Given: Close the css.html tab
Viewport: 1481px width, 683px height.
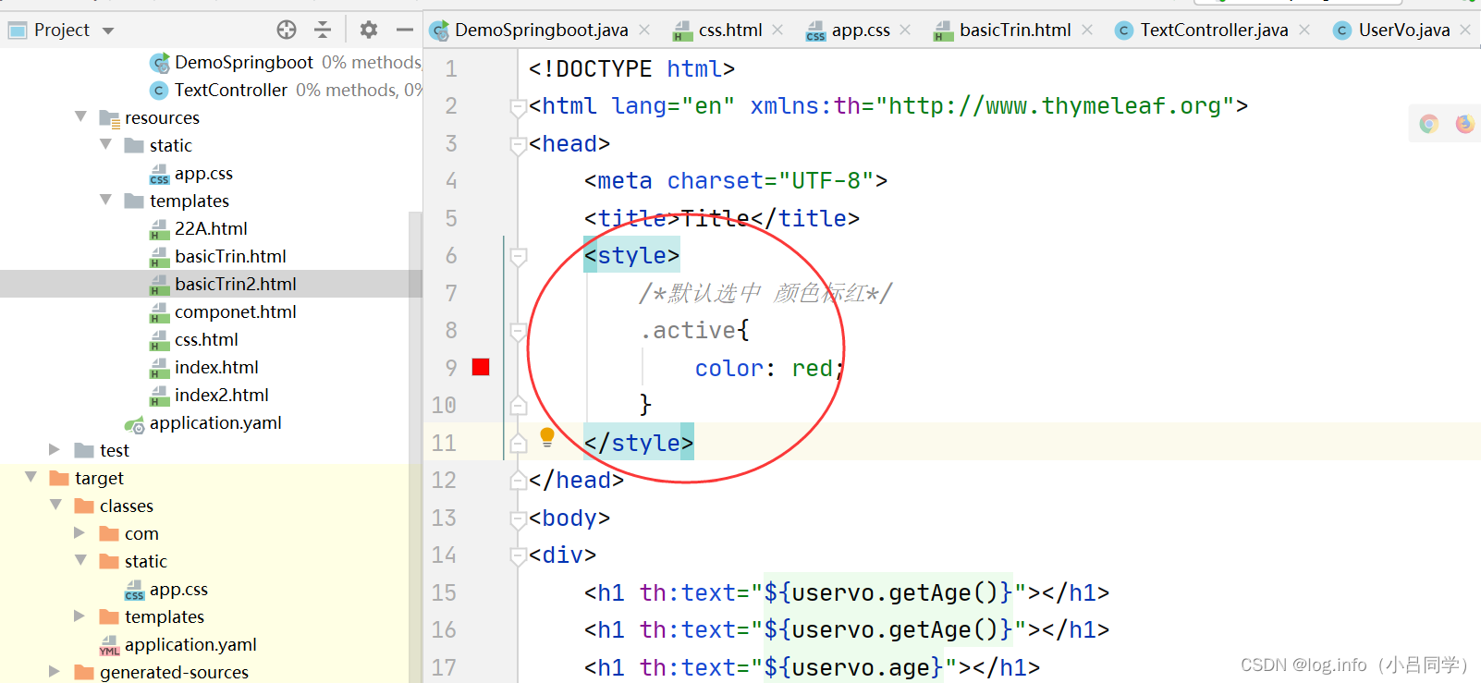Looking at the screenshot, I should (x=777, y=30).
